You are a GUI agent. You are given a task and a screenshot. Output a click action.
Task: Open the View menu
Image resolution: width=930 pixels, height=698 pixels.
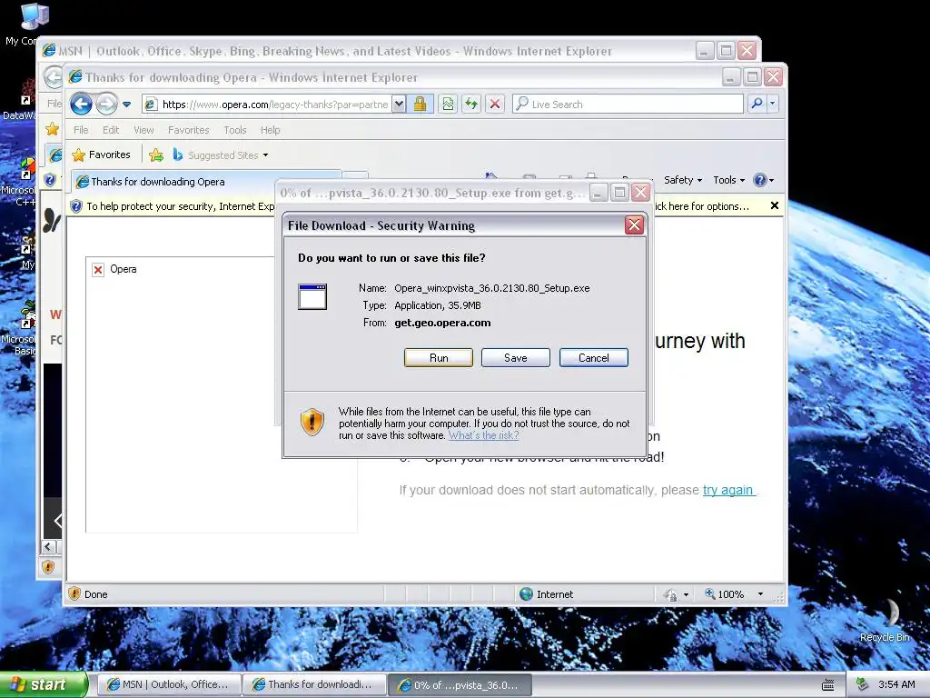pyautogui.click(x=143, y=130)
